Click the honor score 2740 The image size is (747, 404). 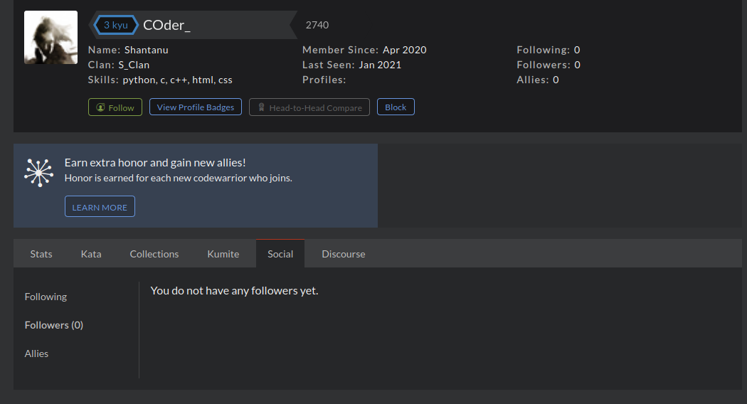click(317, 25)
